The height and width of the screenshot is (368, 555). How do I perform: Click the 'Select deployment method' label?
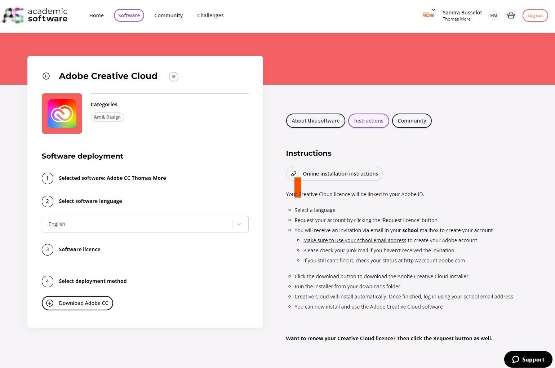pos(93,281)
